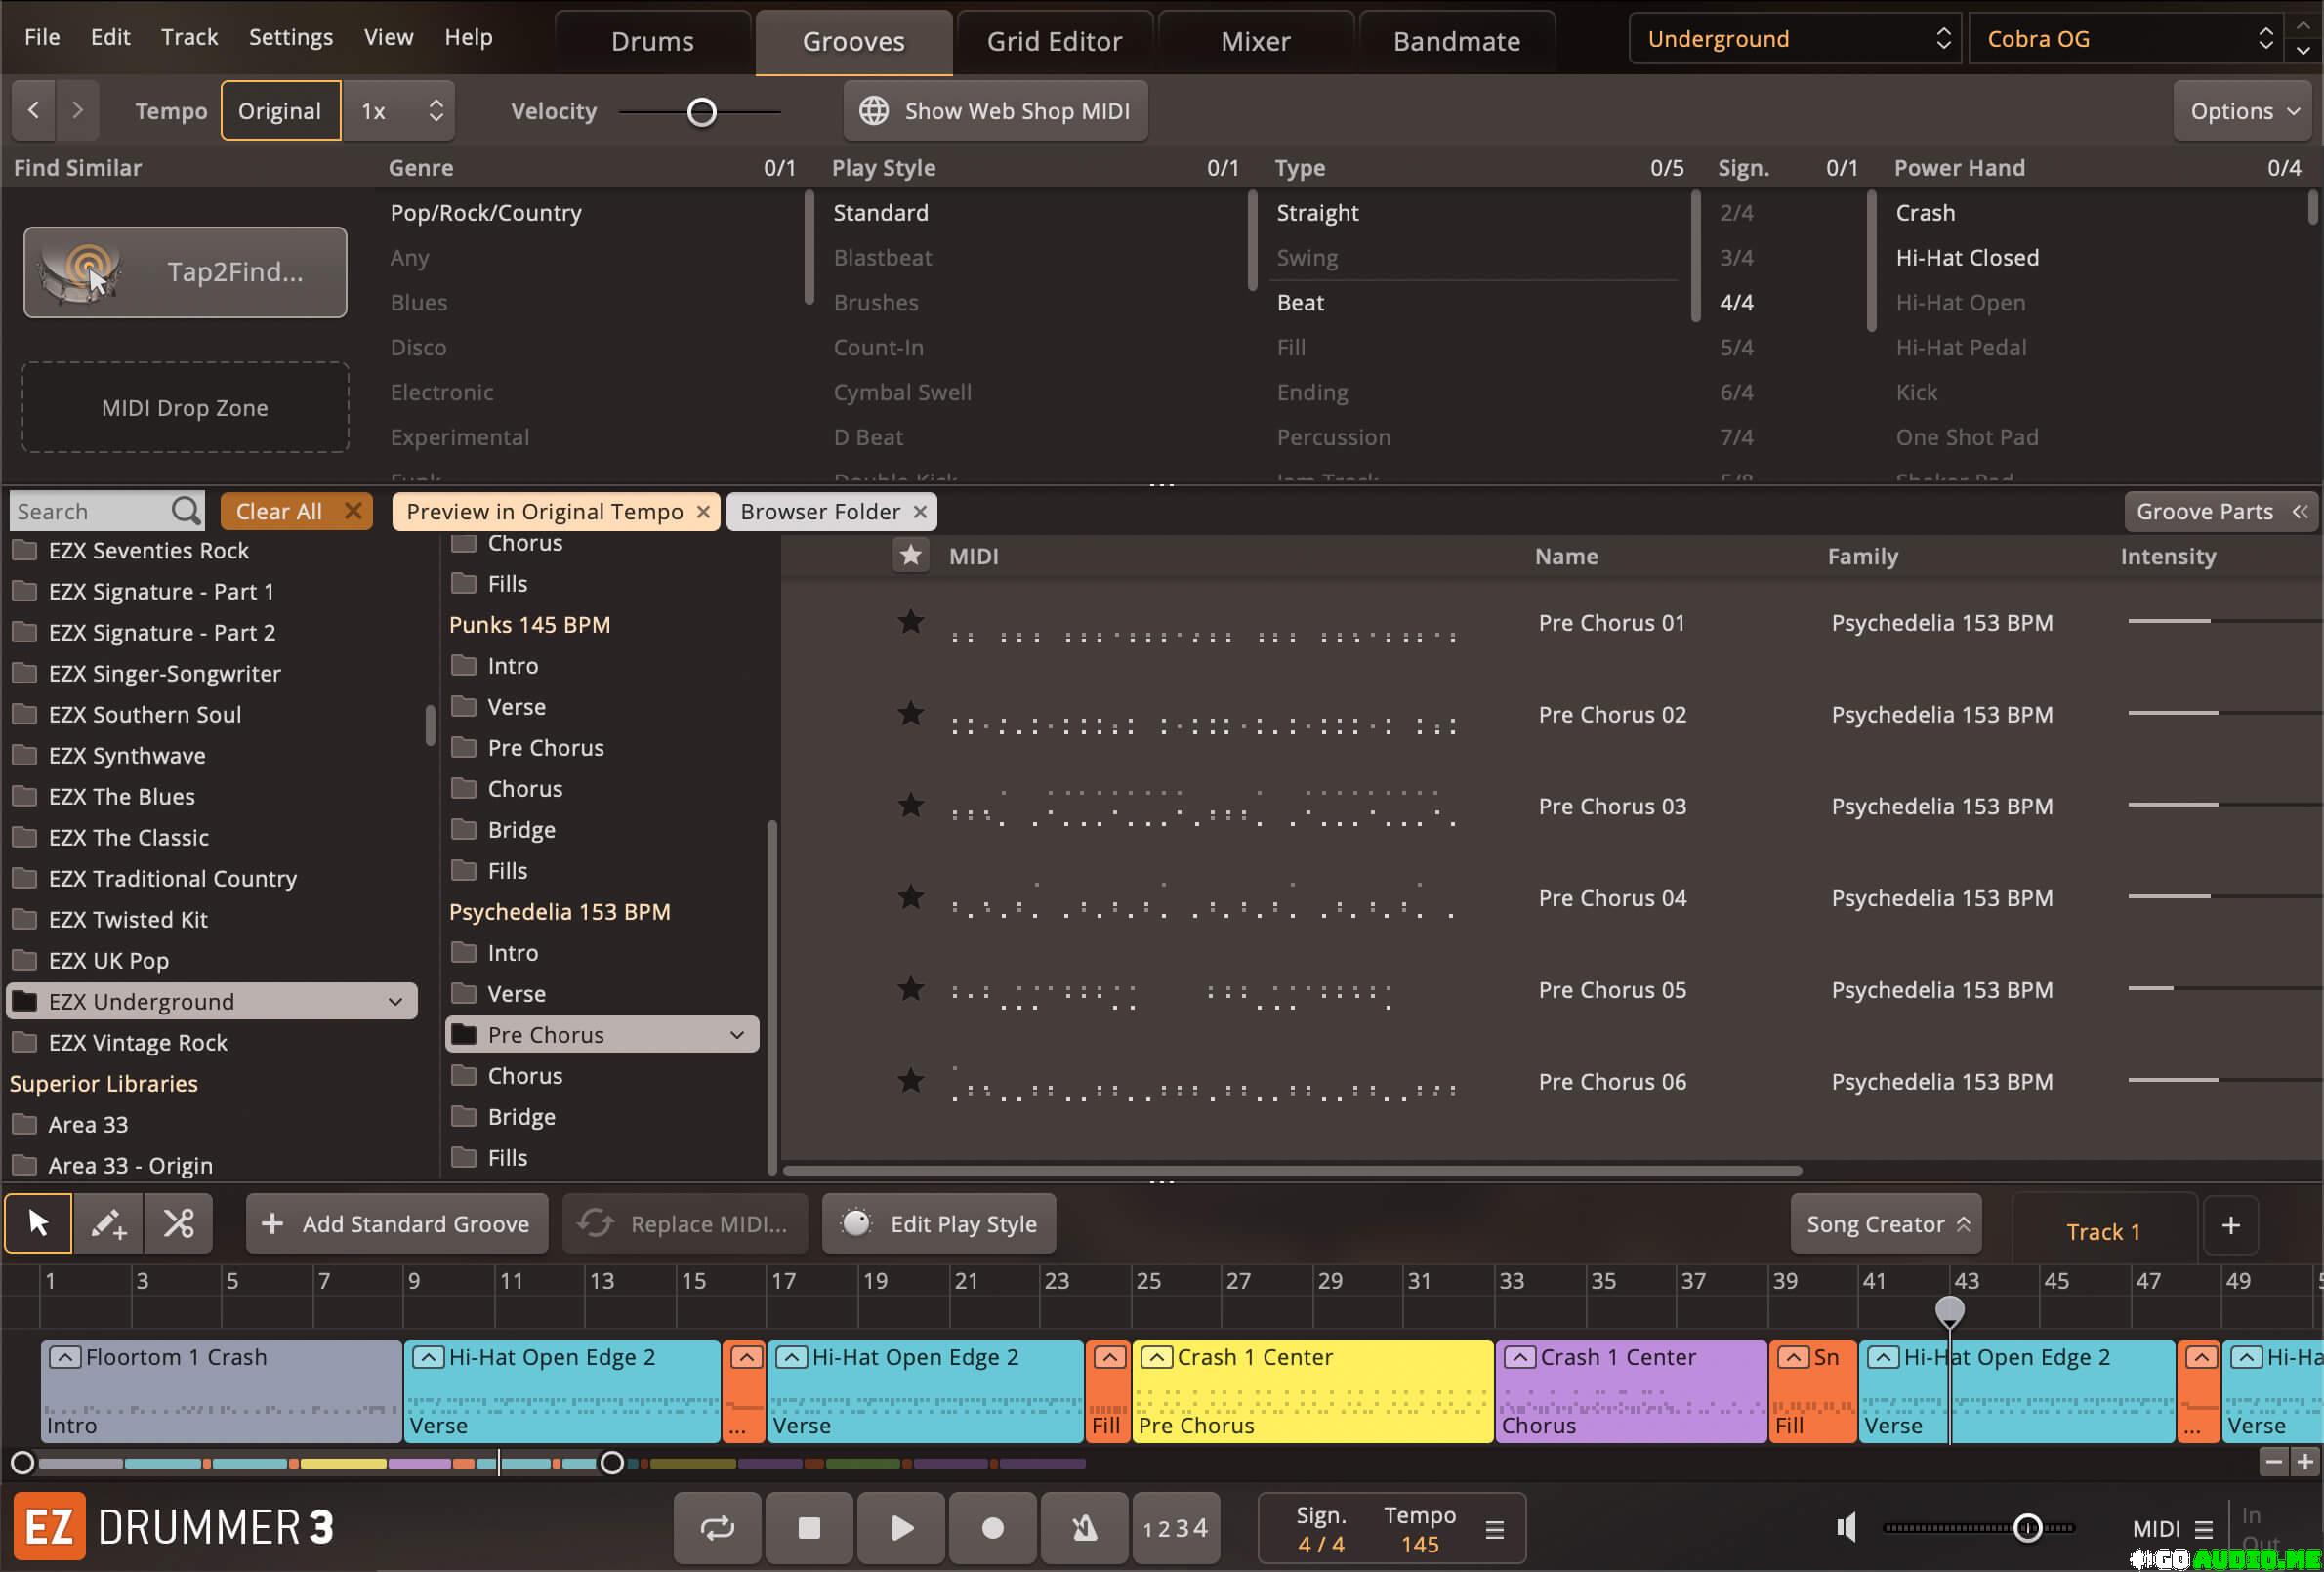Select the Track 1 tab
The image size is (2324, 1572).
tap(2103, 1231)
